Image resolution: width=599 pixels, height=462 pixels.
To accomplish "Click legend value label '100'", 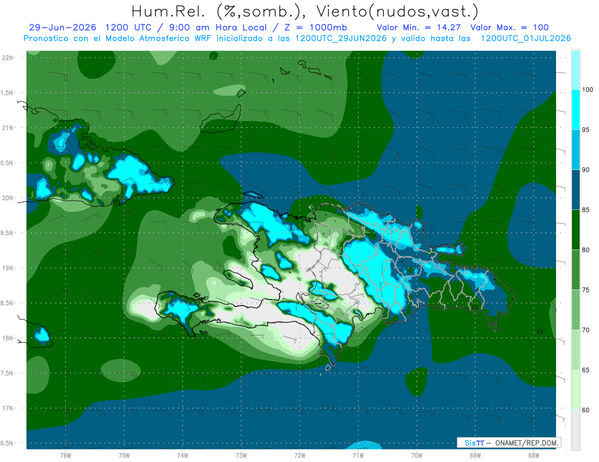I will point(588,90).
